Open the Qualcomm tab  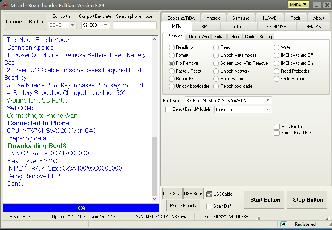tap(239, 26)
